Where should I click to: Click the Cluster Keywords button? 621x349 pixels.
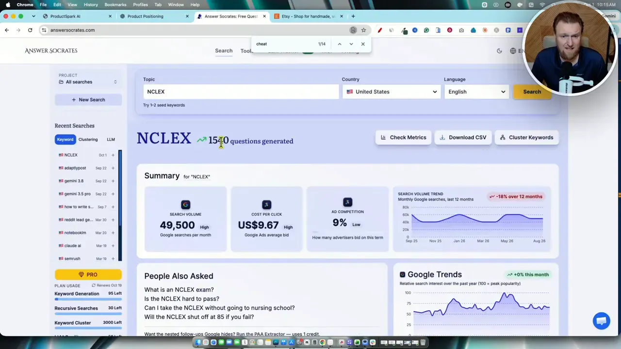526,138
